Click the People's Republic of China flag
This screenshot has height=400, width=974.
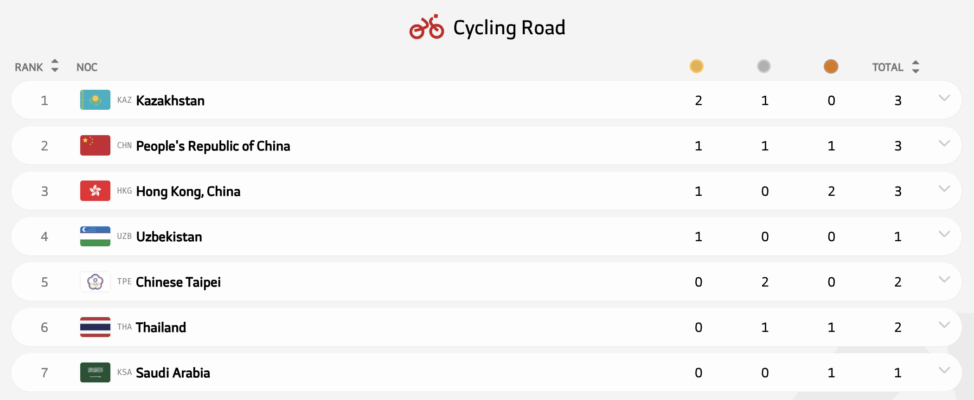pos(95,145)
